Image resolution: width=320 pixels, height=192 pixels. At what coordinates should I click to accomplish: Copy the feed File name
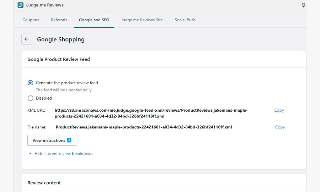coord(280,127)
